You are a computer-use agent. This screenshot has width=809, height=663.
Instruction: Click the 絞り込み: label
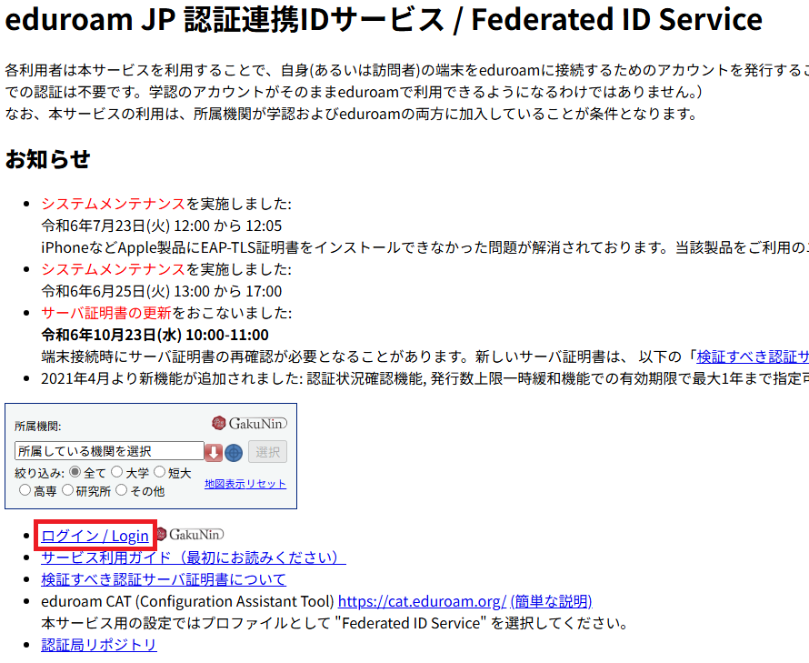point(40,473)
